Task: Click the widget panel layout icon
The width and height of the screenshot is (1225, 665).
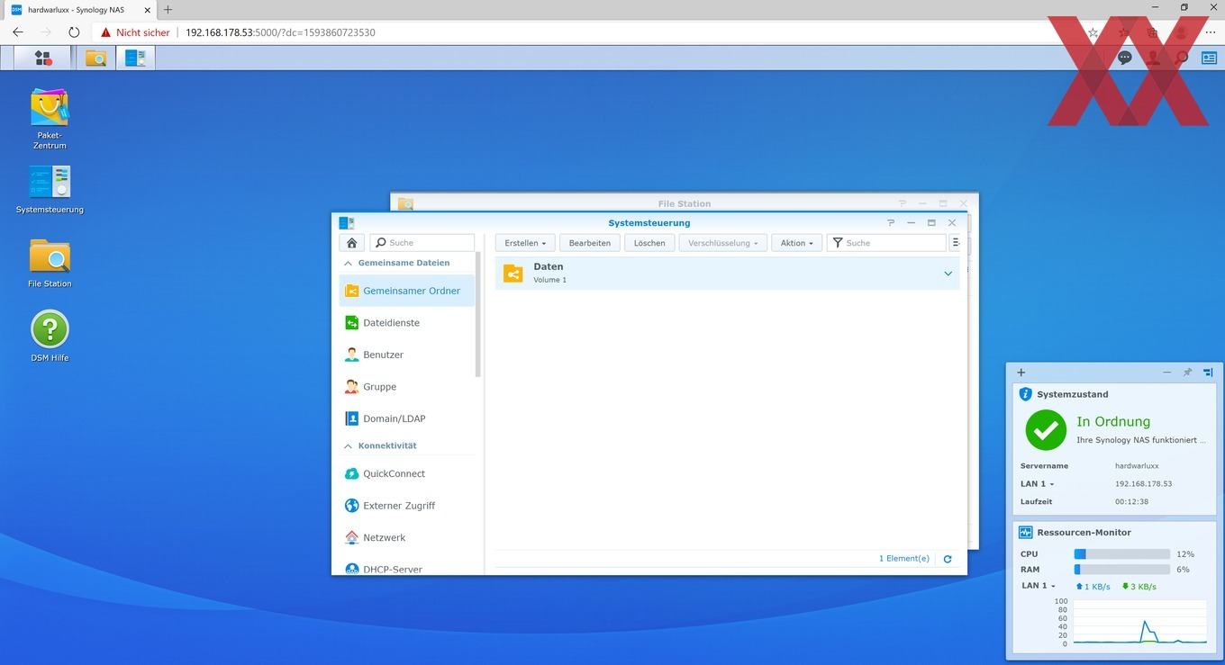Action: coord(1208,373)
